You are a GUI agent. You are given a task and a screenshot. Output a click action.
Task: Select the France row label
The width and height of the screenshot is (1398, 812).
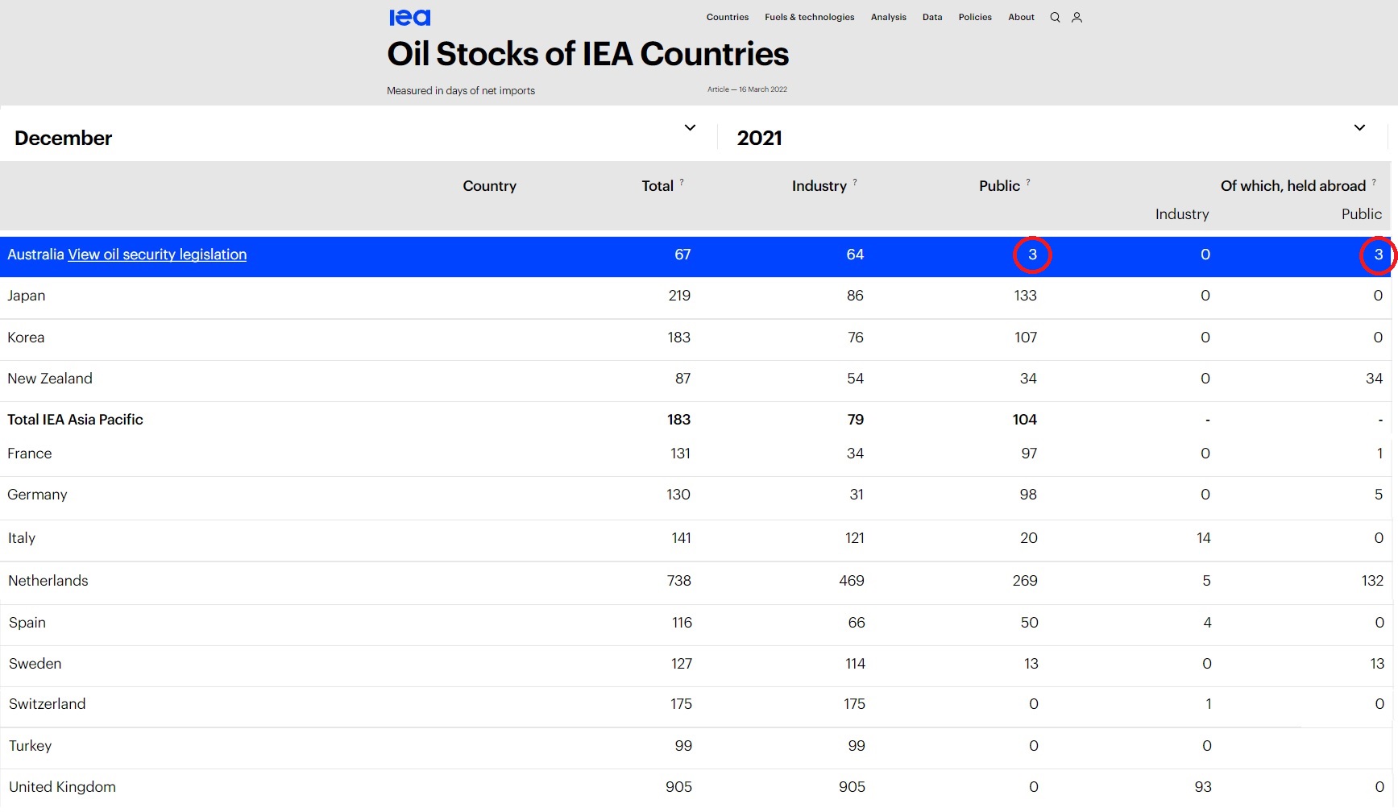pos(30,454)
